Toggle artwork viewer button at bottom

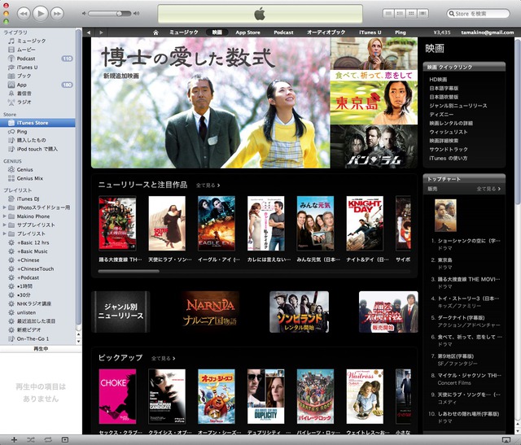click(65, 439)
